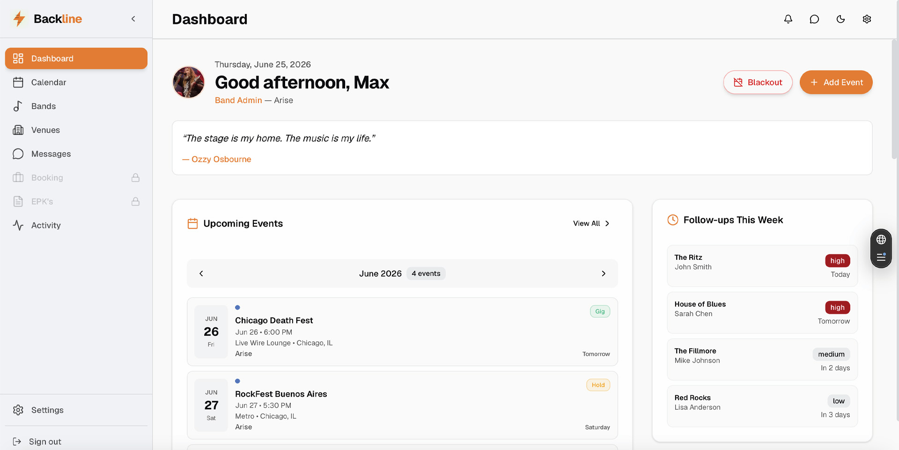This screenshot has height=450, width=899.
Task: Toggle dark mode with the moon icon
Action: [840, 19]
